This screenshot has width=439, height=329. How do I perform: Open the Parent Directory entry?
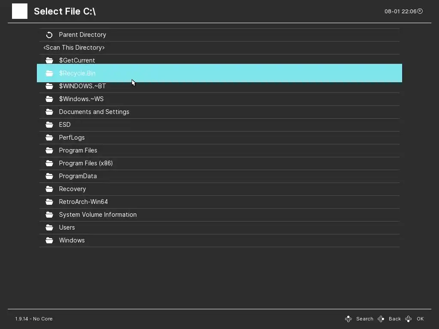pos(82,35)
